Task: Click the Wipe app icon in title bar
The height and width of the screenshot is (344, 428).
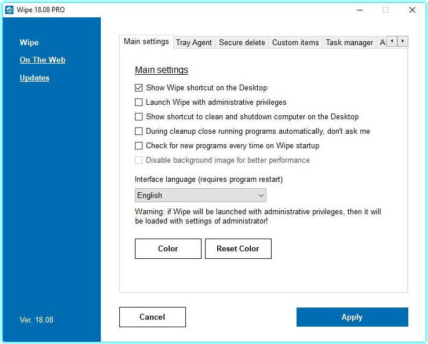Action: (9, 10)
